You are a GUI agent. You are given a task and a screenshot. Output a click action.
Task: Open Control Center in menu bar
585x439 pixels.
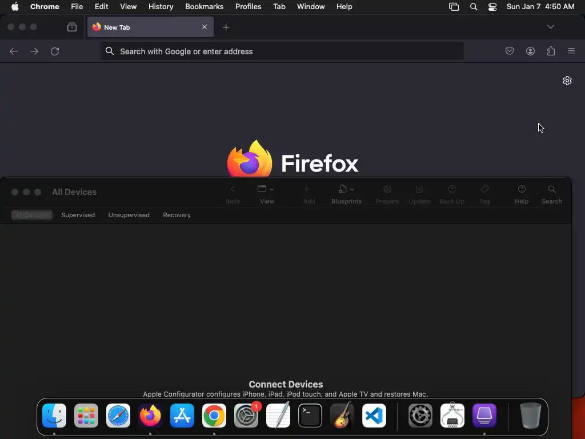tap(492, 7)
